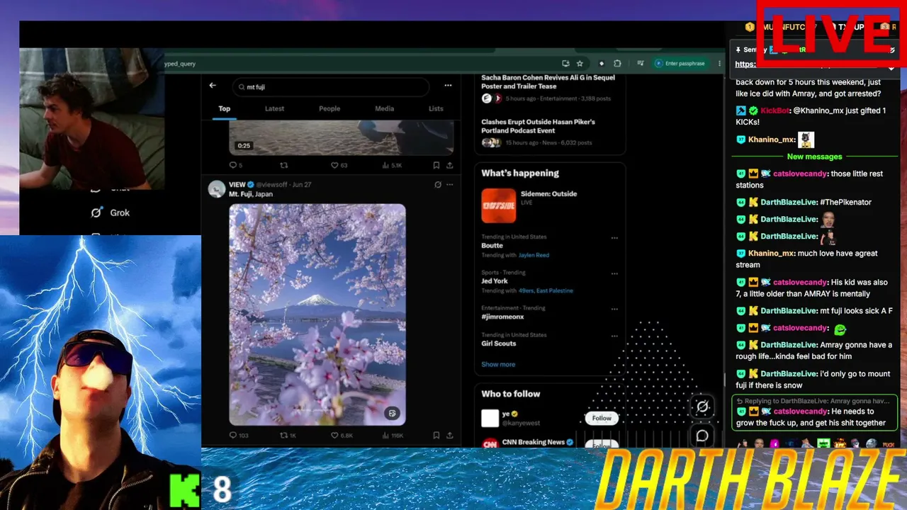Click Khanino_mx on 'much love' chat message
Screen dimensions: 907x510
772,253
